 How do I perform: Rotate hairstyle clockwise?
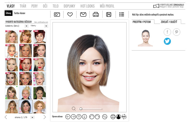pyautogui.click(x=97, y=117)
